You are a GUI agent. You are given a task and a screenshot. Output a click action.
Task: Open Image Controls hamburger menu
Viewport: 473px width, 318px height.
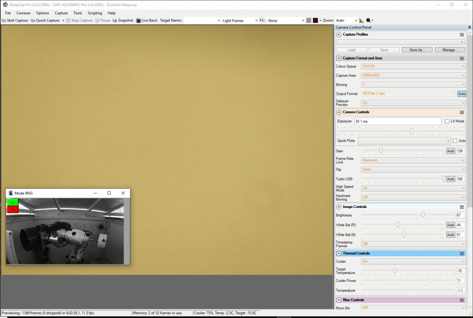pyautogui.click(x=462, y=207)
